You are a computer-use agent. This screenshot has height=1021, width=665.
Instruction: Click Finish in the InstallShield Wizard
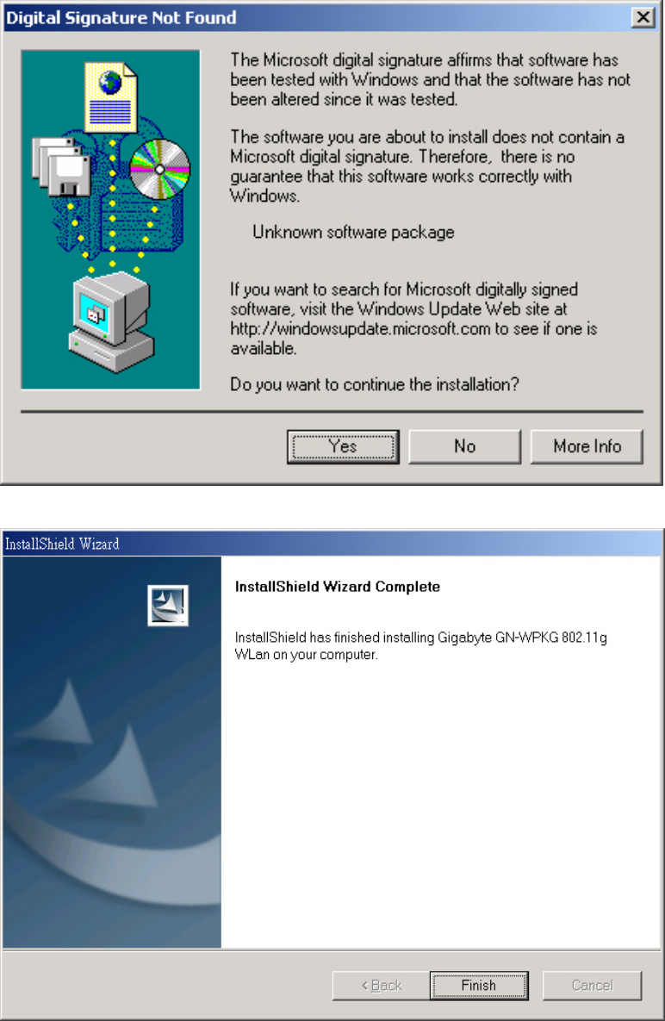479,985
